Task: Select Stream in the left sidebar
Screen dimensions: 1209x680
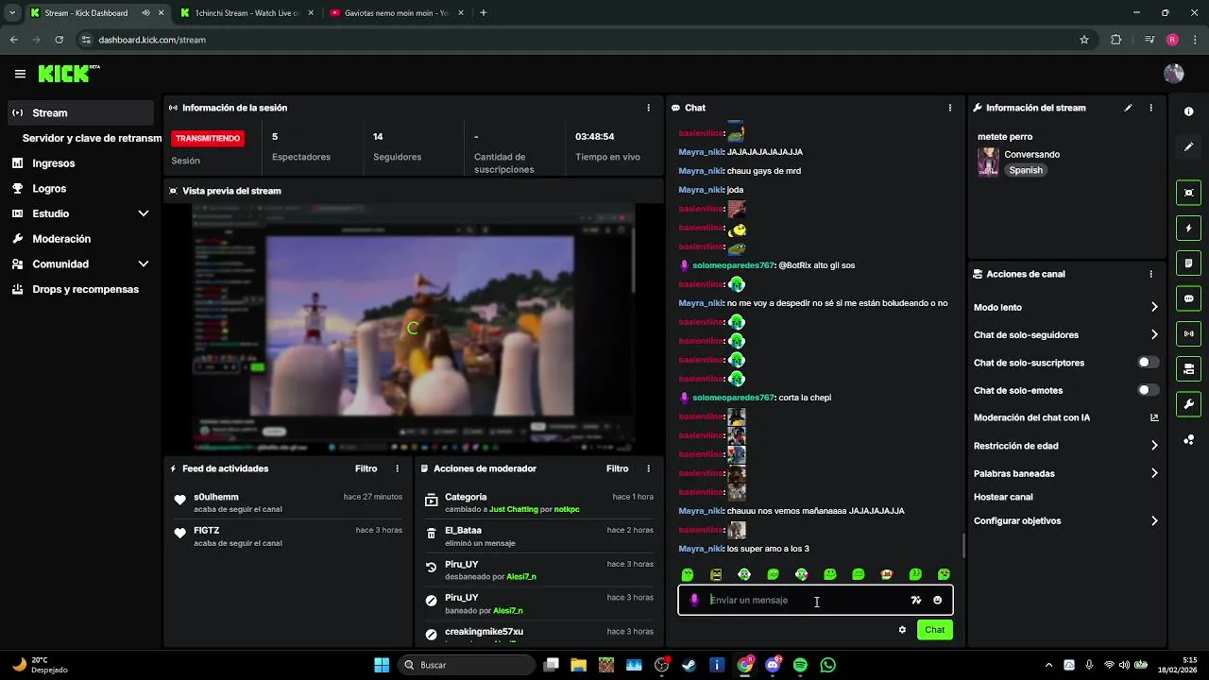Action: point(81,112)
